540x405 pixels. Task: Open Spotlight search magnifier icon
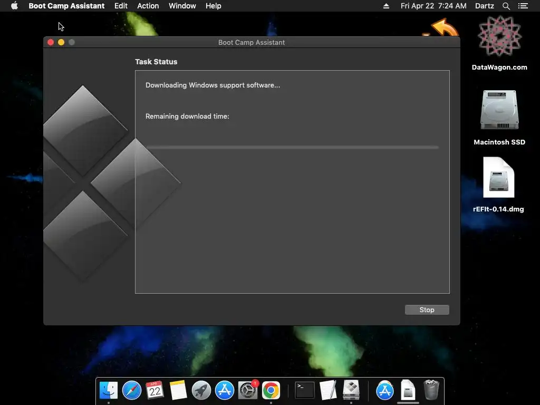(x=506, y=6)
